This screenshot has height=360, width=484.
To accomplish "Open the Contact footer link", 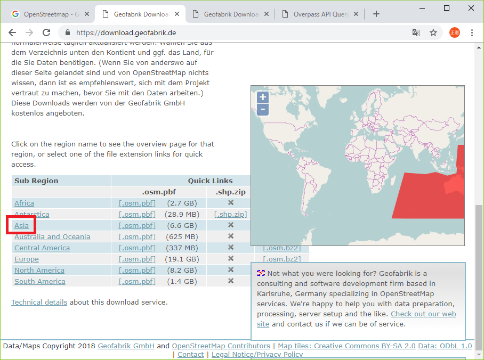I will point(190,355).
